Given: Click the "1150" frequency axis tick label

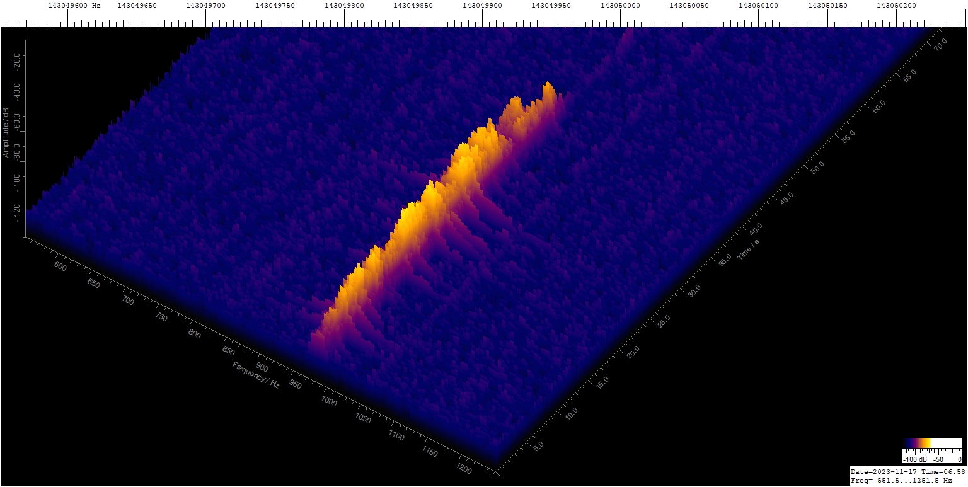Looking at the screenshot, I should pos(430,452).
